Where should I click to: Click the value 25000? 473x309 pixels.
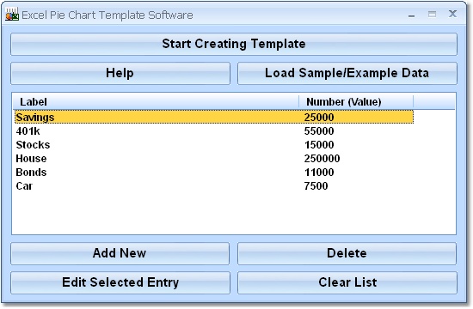click(319, 117)
